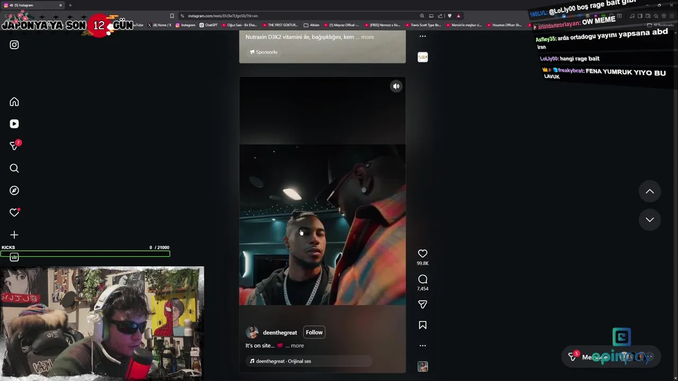Image resolution: width=678 pixels, height=381 pixels.
Task: Open THE FIRST GOKTUR bookmark
Action: 280,25
